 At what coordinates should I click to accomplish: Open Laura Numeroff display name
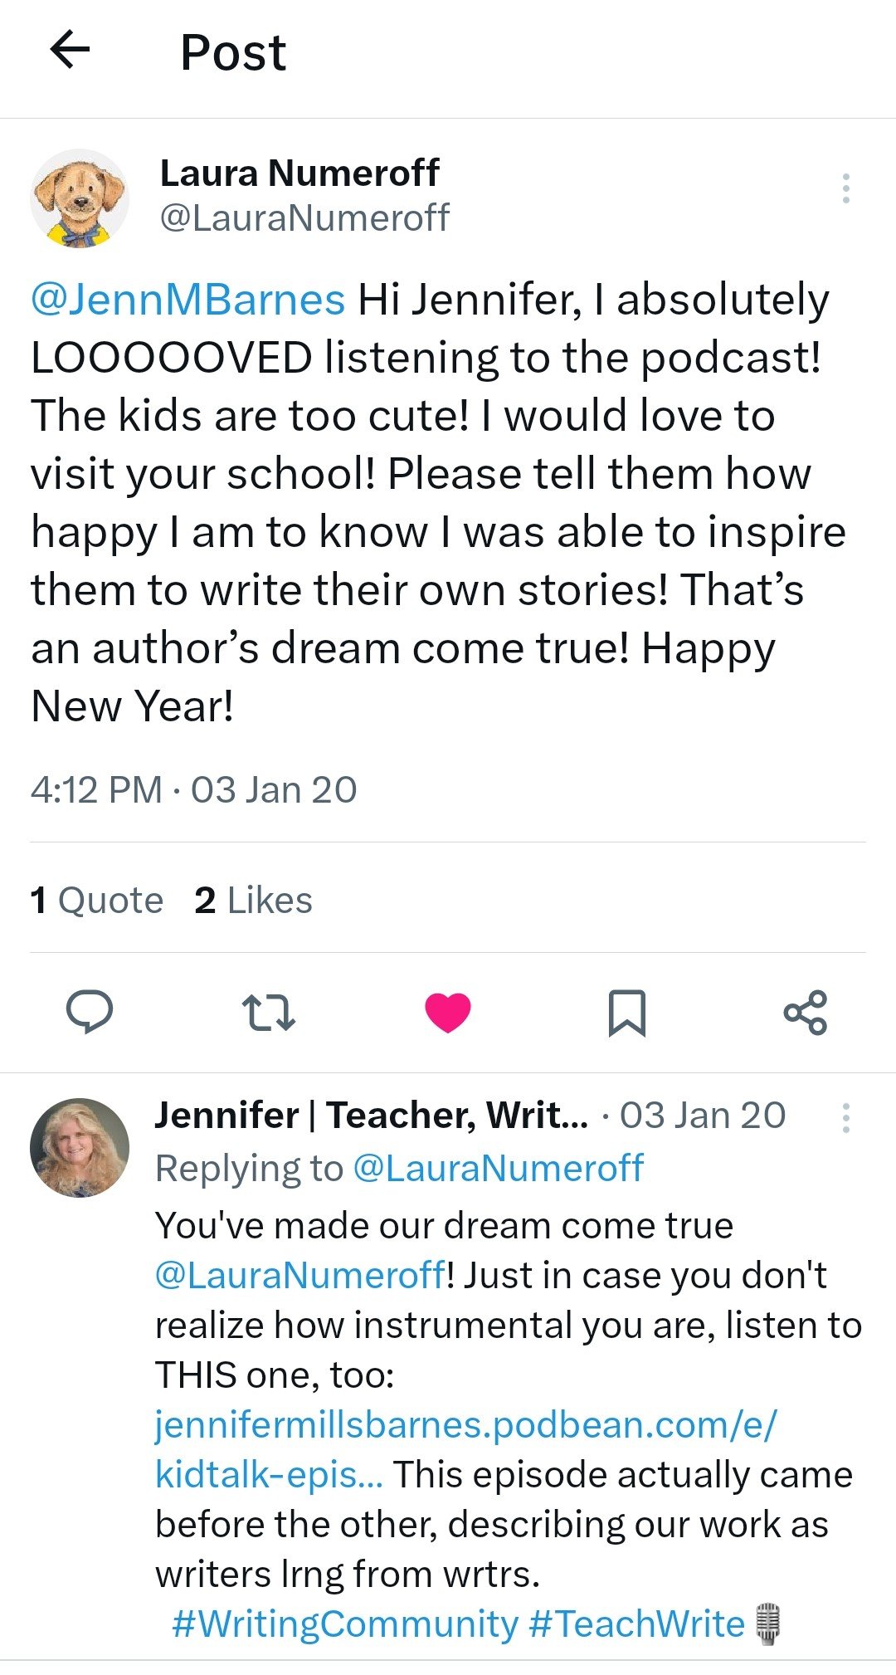point(299,173)
